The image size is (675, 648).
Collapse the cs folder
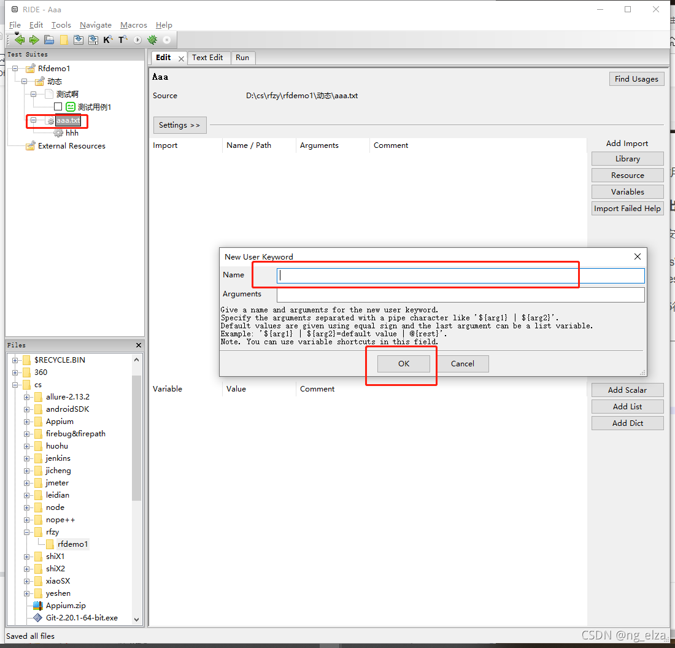[15, 385]
